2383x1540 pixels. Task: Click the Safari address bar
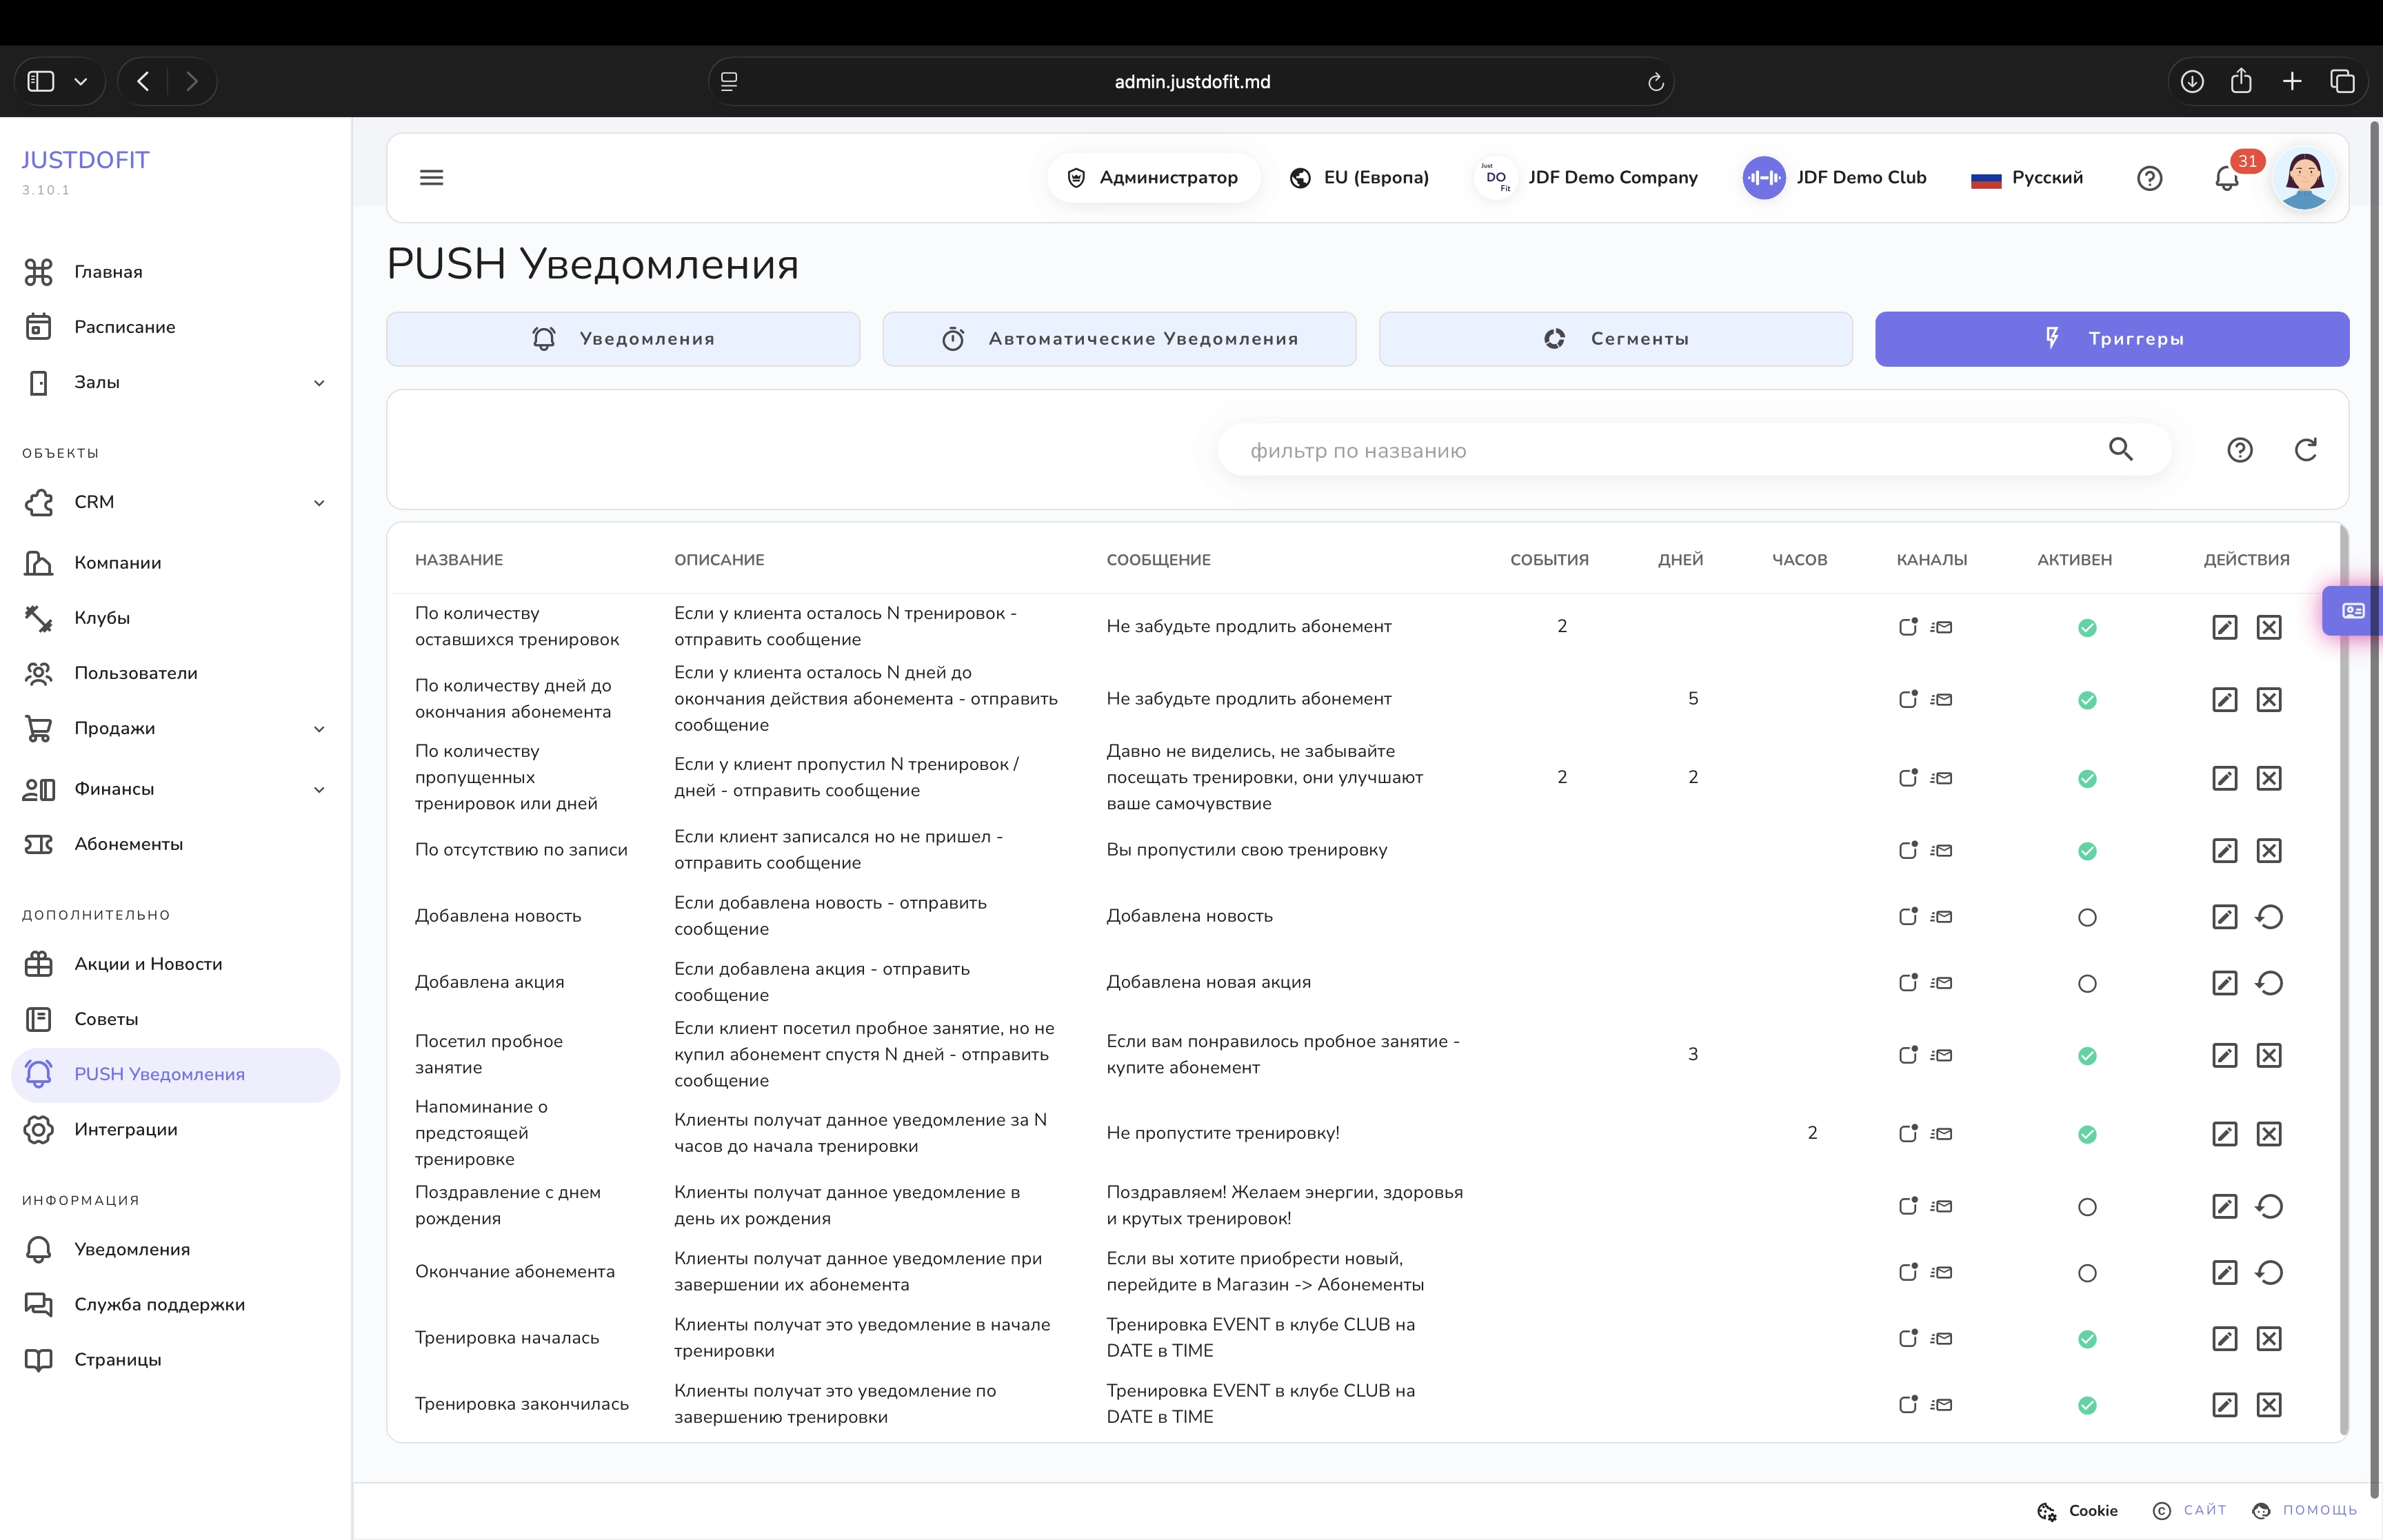1192,82
